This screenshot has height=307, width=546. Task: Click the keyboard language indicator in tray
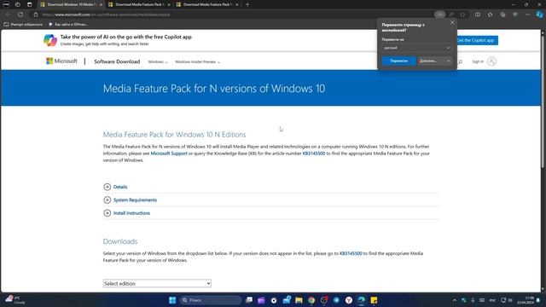point(492,300)
